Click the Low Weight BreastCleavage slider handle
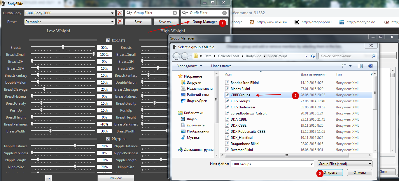The image size is (399, 181). click(x=44, y=89)
